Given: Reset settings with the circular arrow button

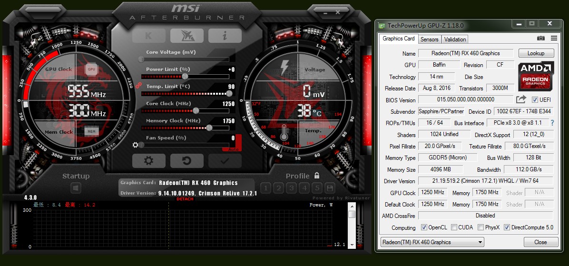Looking at the screenshot, I should 187,161.
